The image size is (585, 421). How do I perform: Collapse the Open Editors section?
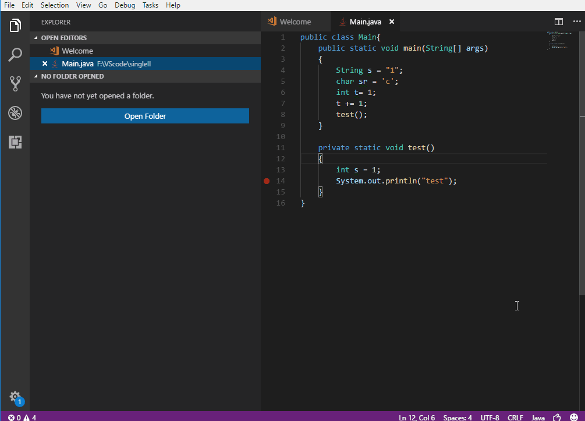tap(63, 38)
